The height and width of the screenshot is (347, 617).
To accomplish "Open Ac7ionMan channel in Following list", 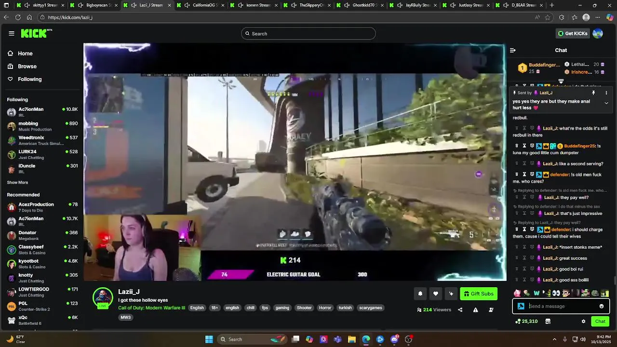I will [42, 112].
